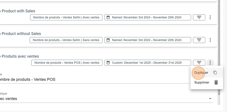Click the copy icon beside Dupliquer
Viewport: 227px width, 112px height.
point(215,73)
